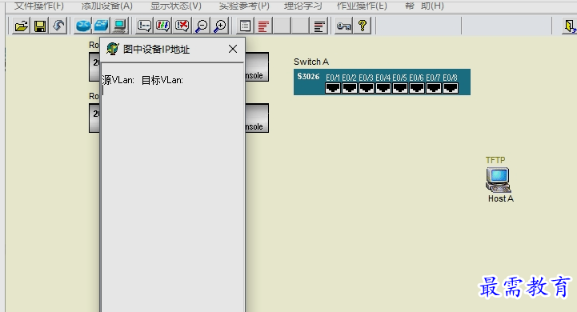This screenshot has width=577, height=312.
Task: Click the S3026 label on Switch A
Action: tap(308, 76)
